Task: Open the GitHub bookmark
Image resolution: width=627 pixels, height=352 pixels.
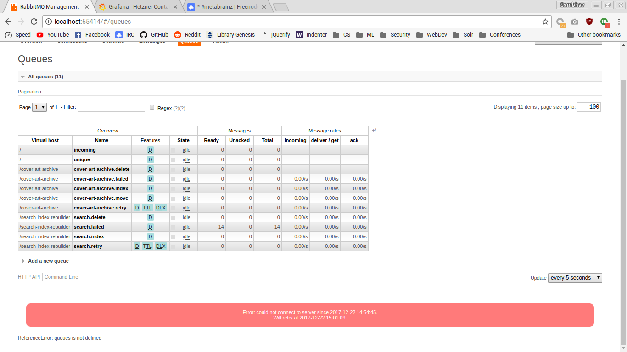Action: coord(154,35)
